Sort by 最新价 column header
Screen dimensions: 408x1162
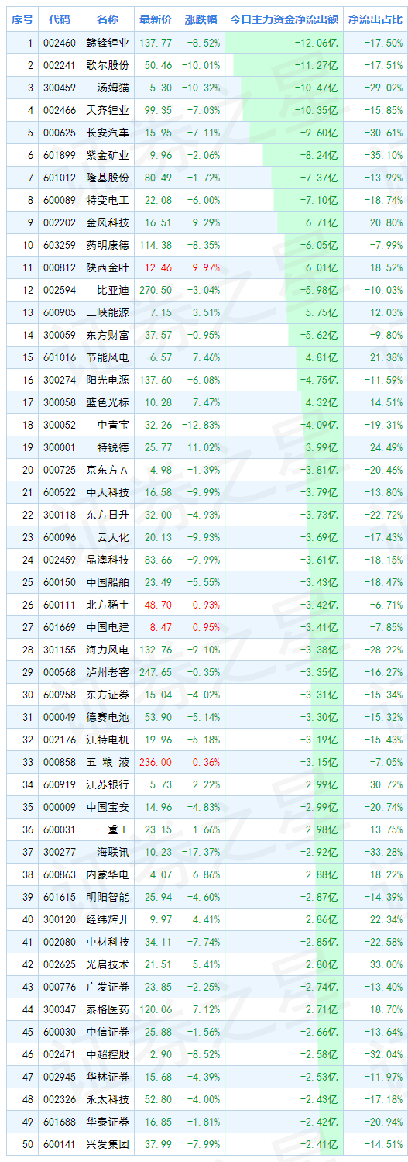point(155,19)
